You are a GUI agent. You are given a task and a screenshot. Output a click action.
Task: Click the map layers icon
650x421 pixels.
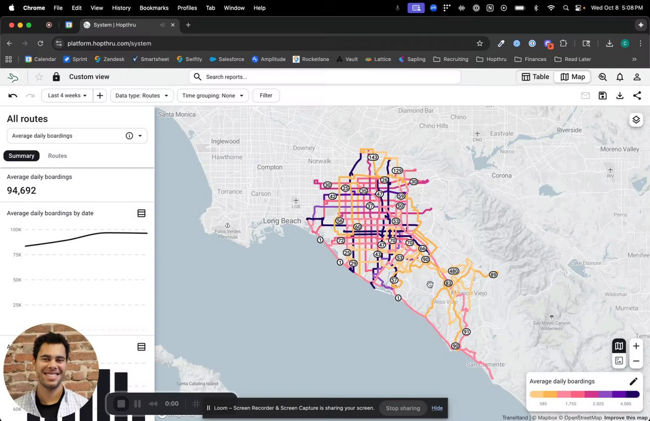pyautogui.click(x=636, y=120)
